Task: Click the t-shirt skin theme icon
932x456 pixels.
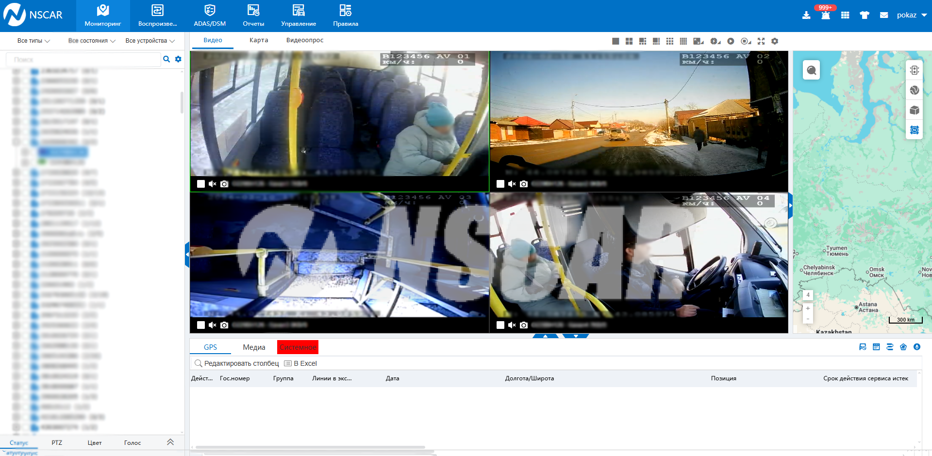Action: coord(865,16)
